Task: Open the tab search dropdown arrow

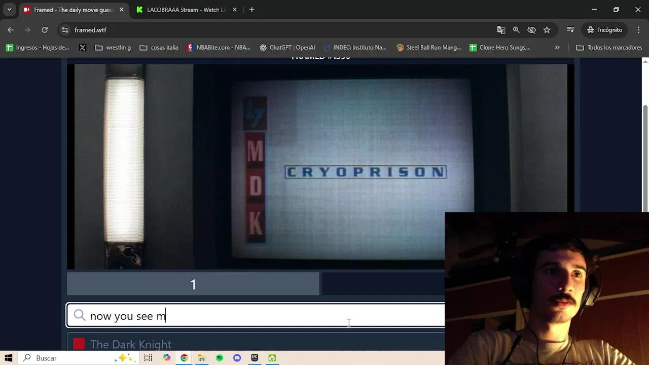Action: tap(9, 10)
